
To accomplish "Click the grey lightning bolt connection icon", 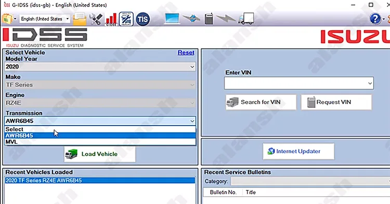I will pyautogui.click(x=226, y=18).
